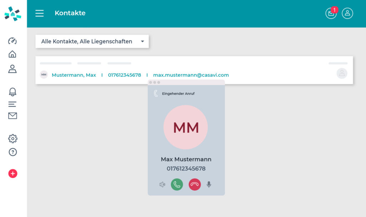The image size is (366, 217).
Task: Open settings gear icon in sidebar
Action: tap(13, 139)
